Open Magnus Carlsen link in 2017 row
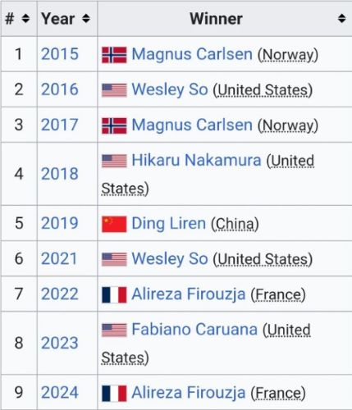This screenshot has height=410, width=352. [x=192, y=125]
